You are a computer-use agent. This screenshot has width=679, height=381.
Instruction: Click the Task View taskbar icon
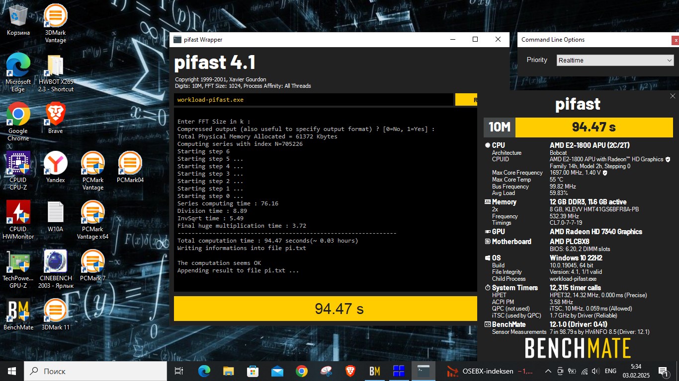(x=179, y=371)
